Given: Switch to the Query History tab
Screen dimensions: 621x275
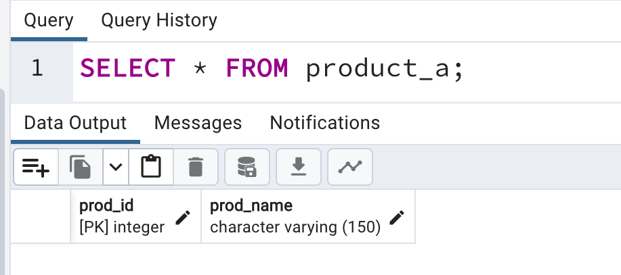Looking at the screenshot, I should pos(159,20).
